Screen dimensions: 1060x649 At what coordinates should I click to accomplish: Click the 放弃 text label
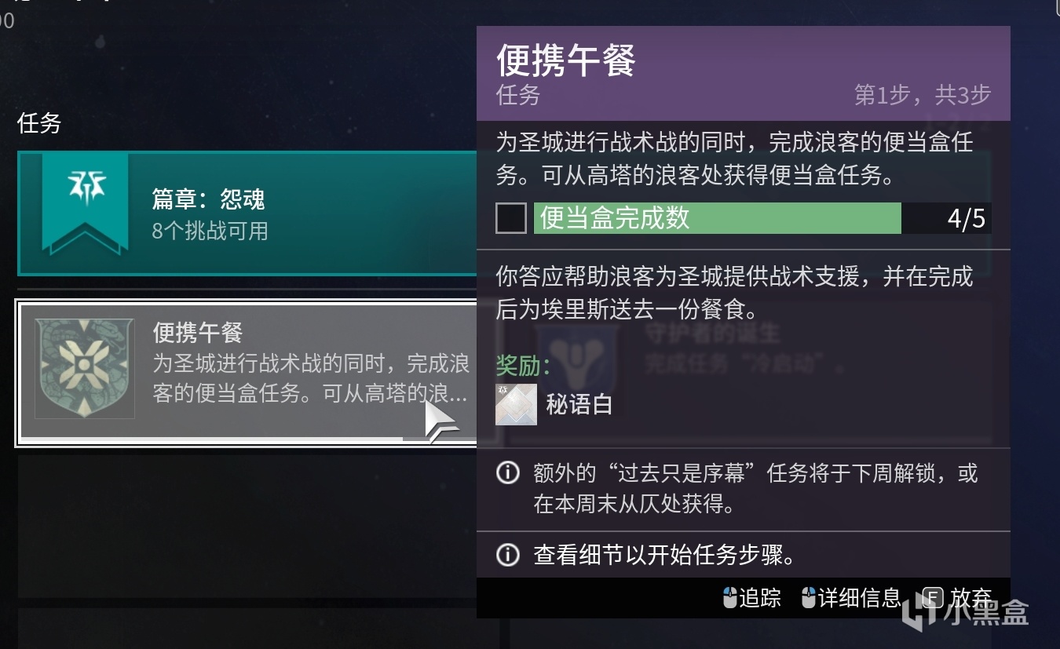(x=970, y=598)
